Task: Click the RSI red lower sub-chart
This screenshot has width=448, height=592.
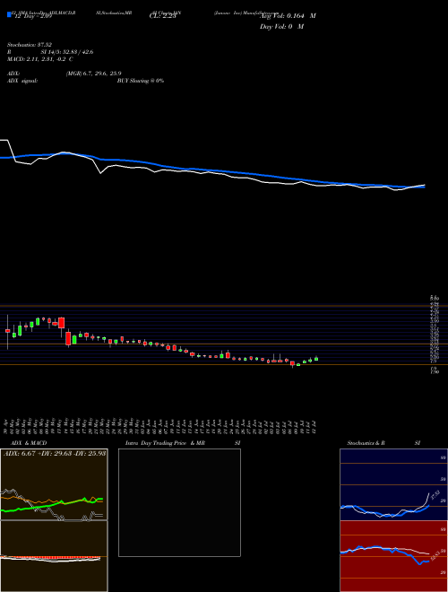Action: click(x=393, y=556)
